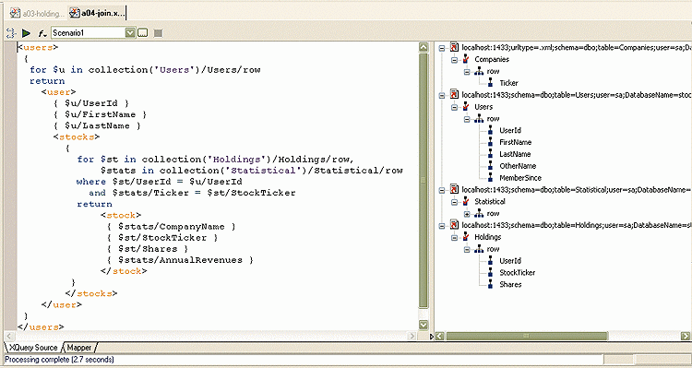Click the editor horizontal scroll right arrow
Image resolution: width=692 pixels, height=368 pixels.
[x=412, y=337]
